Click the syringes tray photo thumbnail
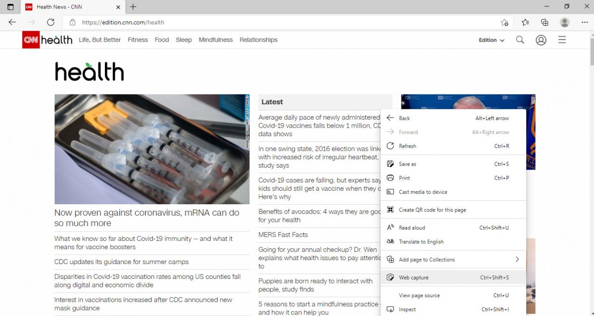This screenshot has width=594, height=316. tap(152, 148)
